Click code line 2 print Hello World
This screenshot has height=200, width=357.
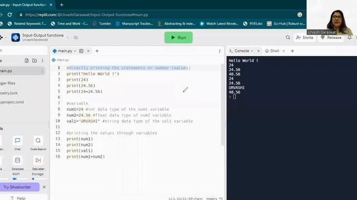tap(93, 74)
